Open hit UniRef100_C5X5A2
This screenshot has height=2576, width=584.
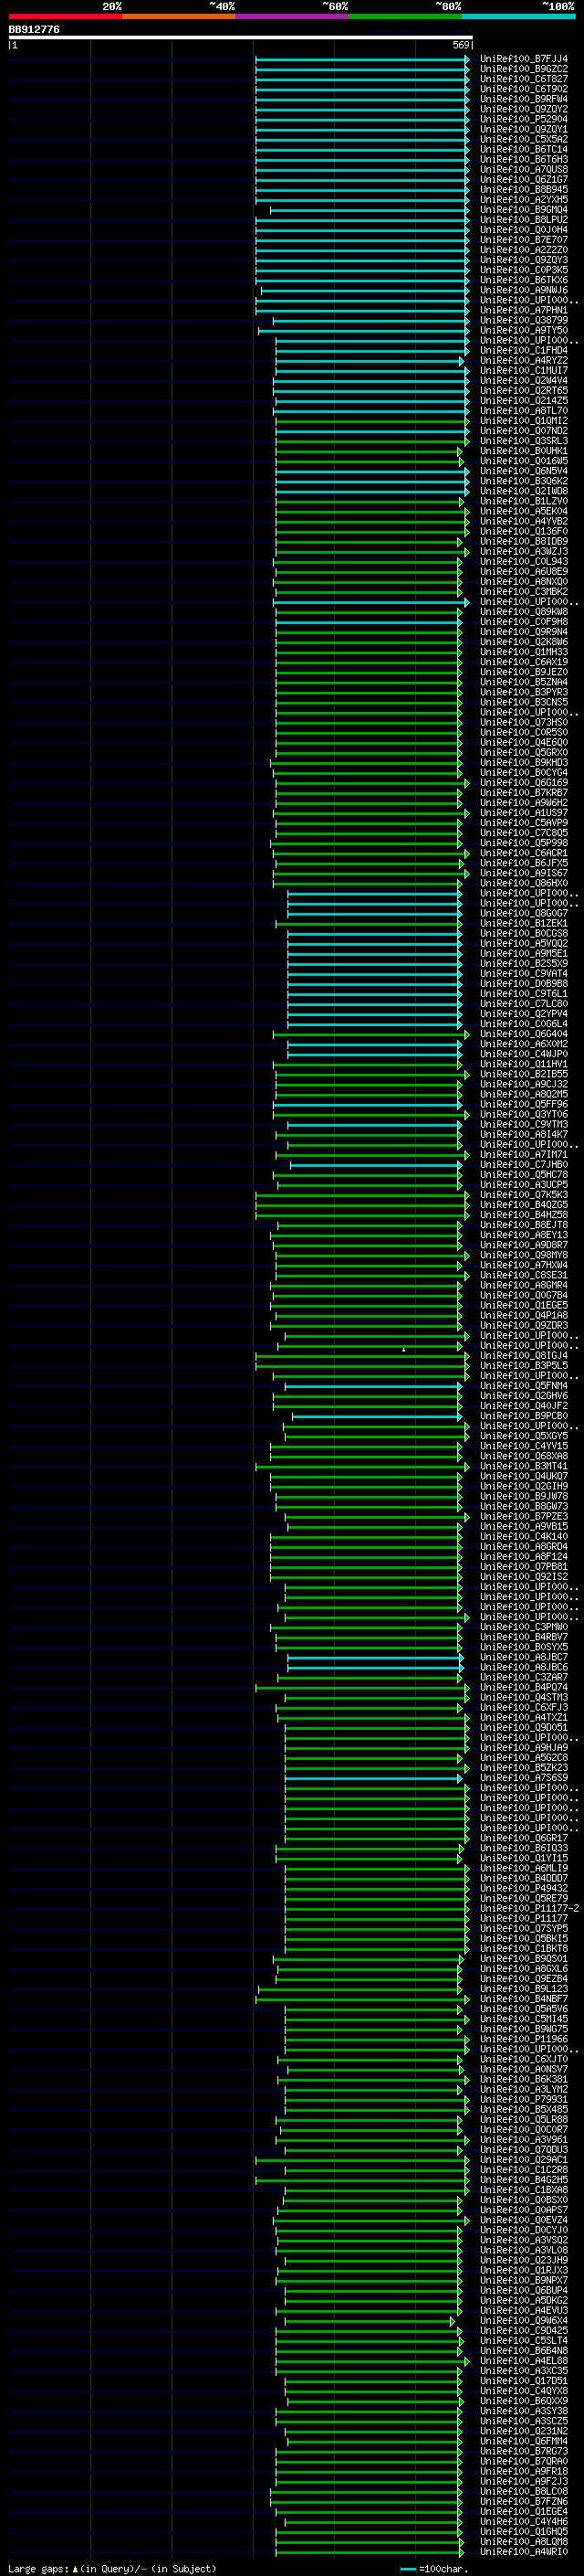(523, 139)
